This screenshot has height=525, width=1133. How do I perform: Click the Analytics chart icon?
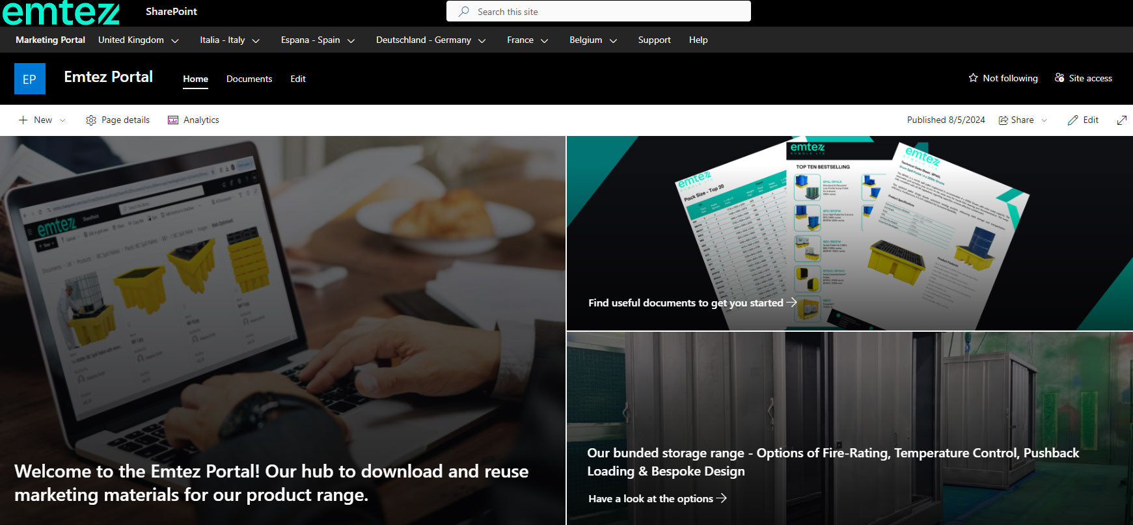173,120
